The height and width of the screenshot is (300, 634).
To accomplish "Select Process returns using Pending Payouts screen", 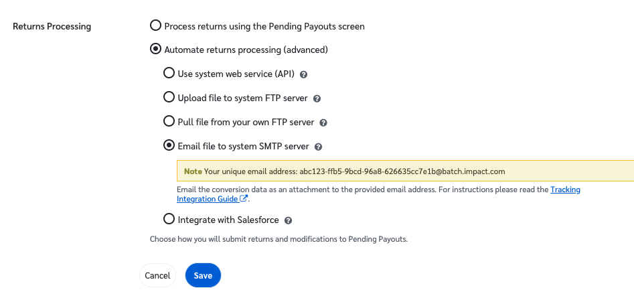I will 155,25.
